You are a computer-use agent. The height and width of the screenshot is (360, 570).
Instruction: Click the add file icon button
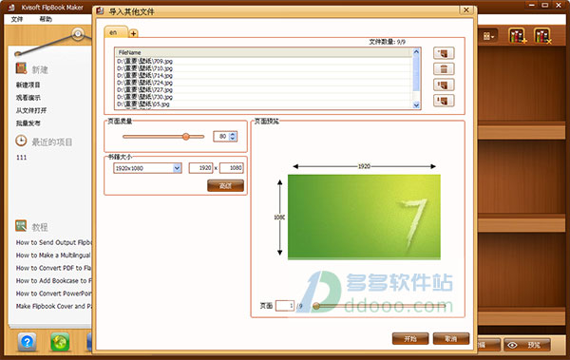pos(444,53)
